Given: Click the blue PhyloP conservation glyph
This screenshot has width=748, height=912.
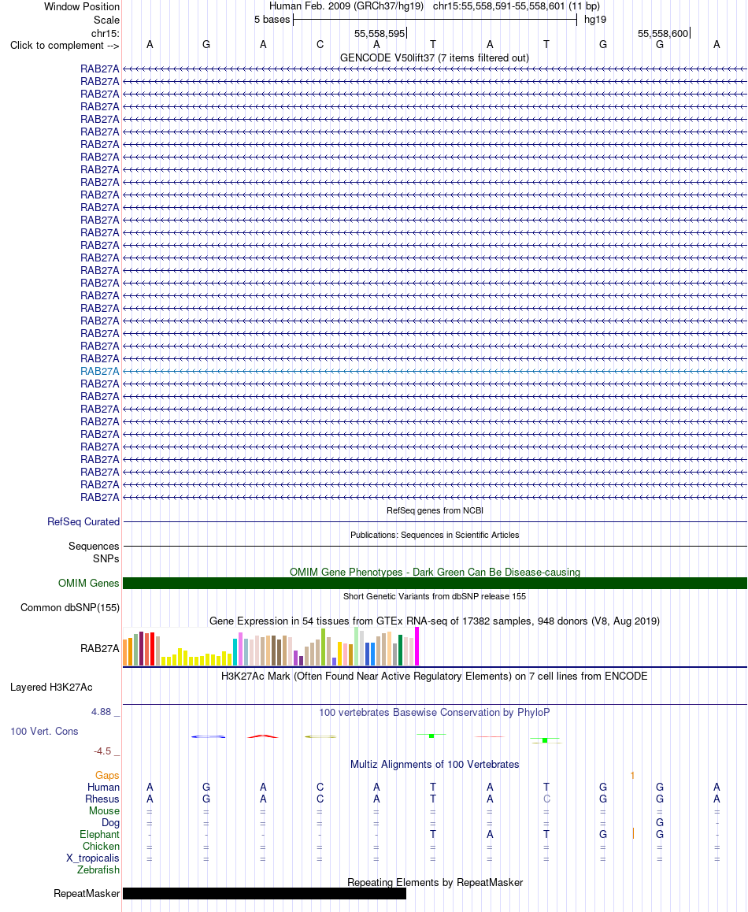Looking at the screenshot, I should (x=208, y=737).
